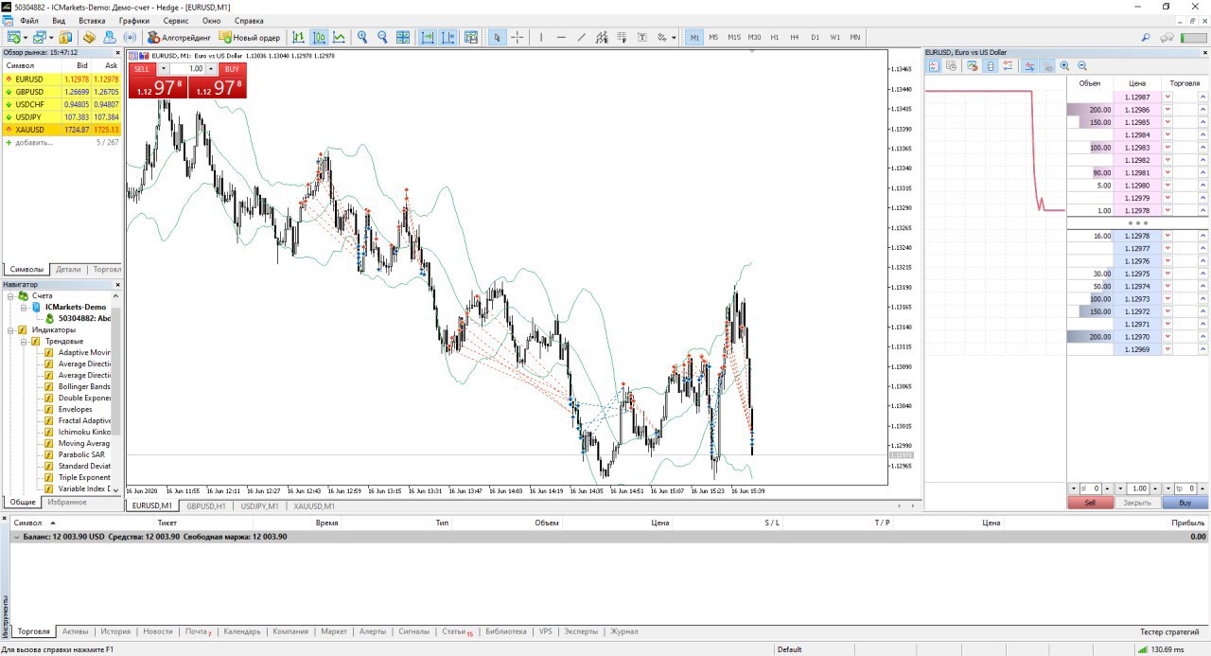Toggle chart auto-scroll icon
Viewport: 1211px width, 656px height.
[x=428, y=38]
